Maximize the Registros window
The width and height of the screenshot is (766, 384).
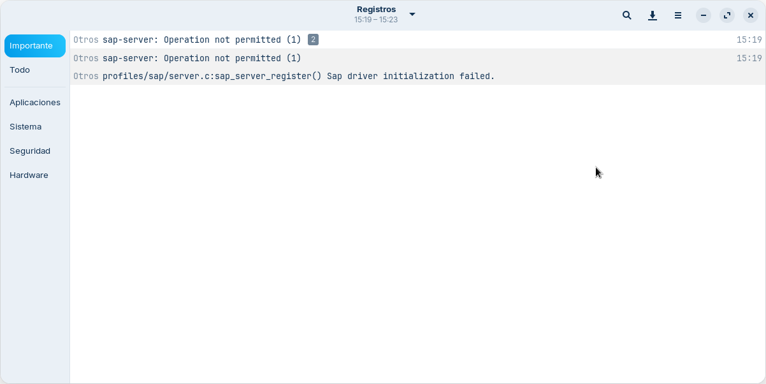pos(727,15)
